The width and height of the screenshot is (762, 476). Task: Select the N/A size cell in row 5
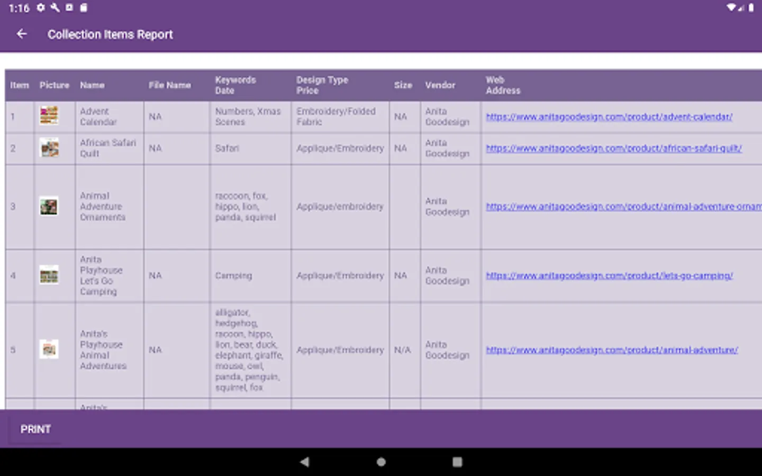pos(405,350)
